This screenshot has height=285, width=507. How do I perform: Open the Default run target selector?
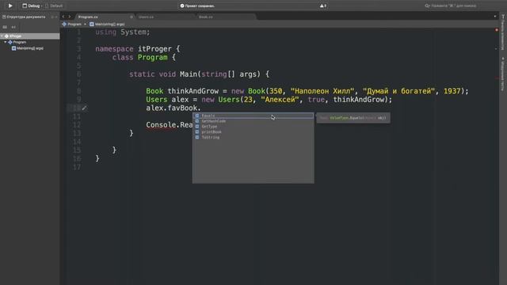click(54, 6)
